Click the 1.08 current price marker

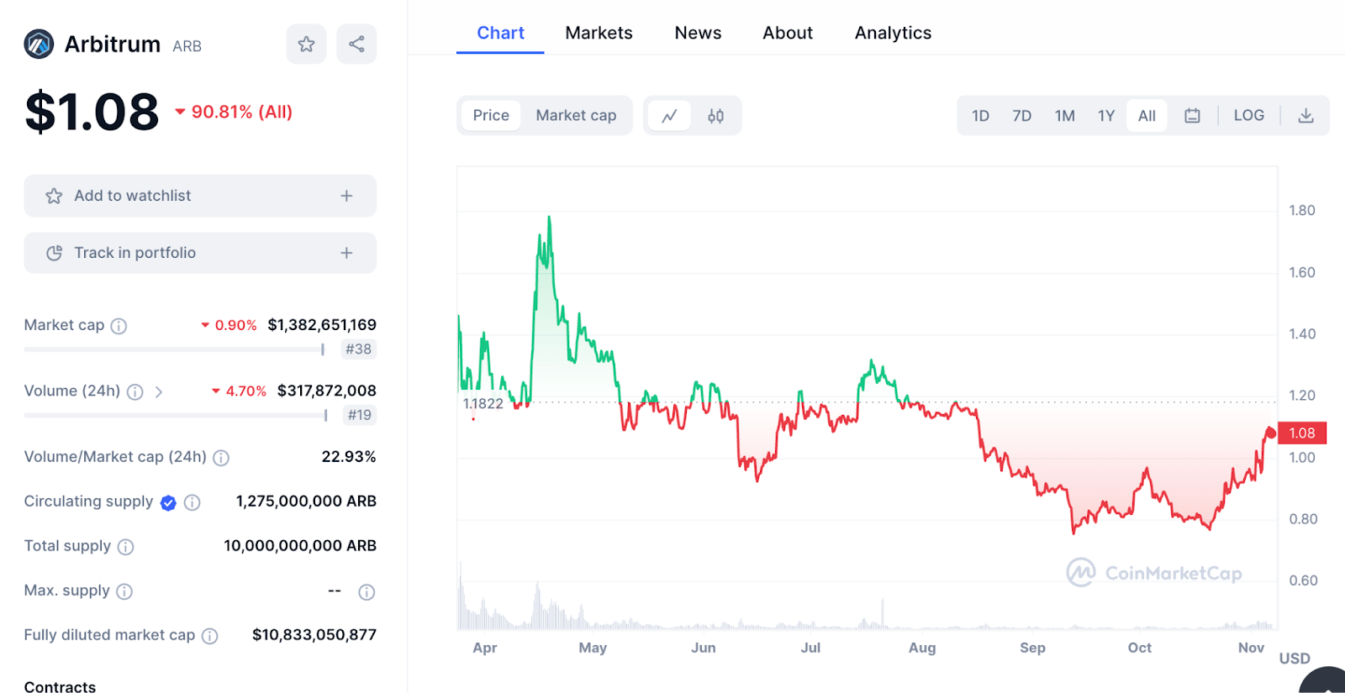(1301, 433)
